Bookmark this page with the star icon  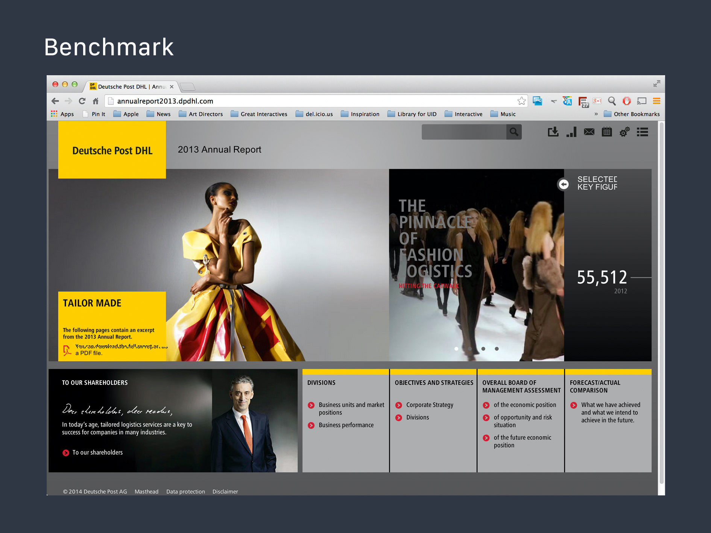[521, 101]
